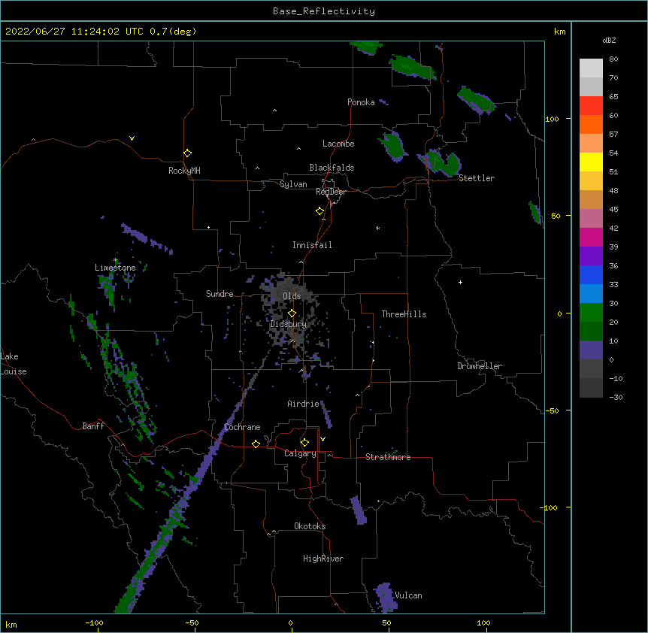This screenshot has height=633, width=648.
Task: Click the yellow diamond south of Cochrane
Action: (x=256, y=444)
